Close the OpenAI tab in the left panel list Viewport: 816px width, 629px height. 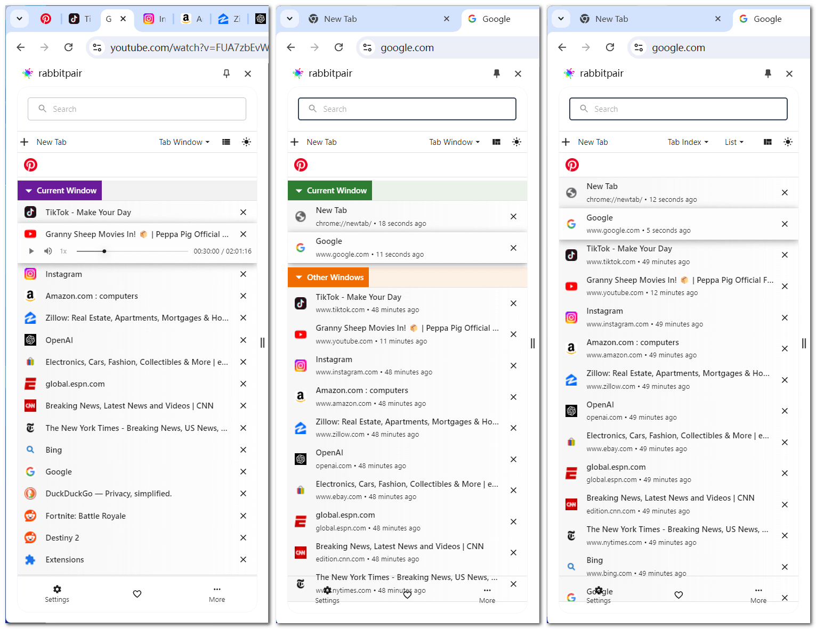[243, 340]
